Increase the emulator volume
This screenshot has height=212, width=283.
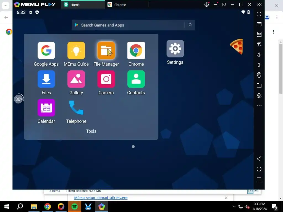pyautogui.click(x=259, y=55)
